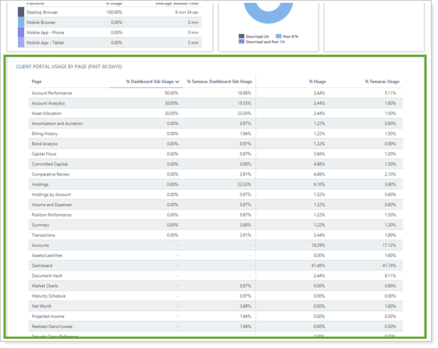Toggle sort arrow on % Dashboard Tab Usage
The image size is (438, 348).
[x=177, y=82]
